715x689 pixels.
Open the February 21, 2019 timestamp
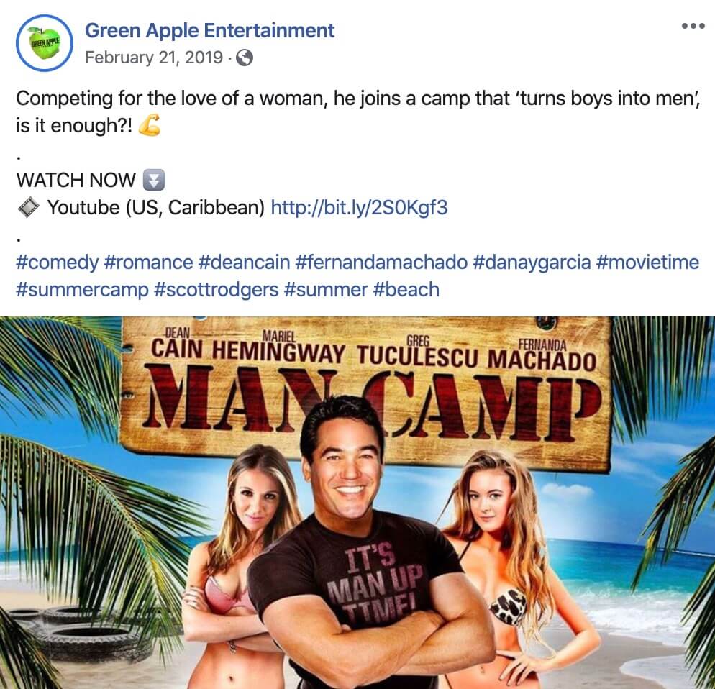click(x=154, y=58)
